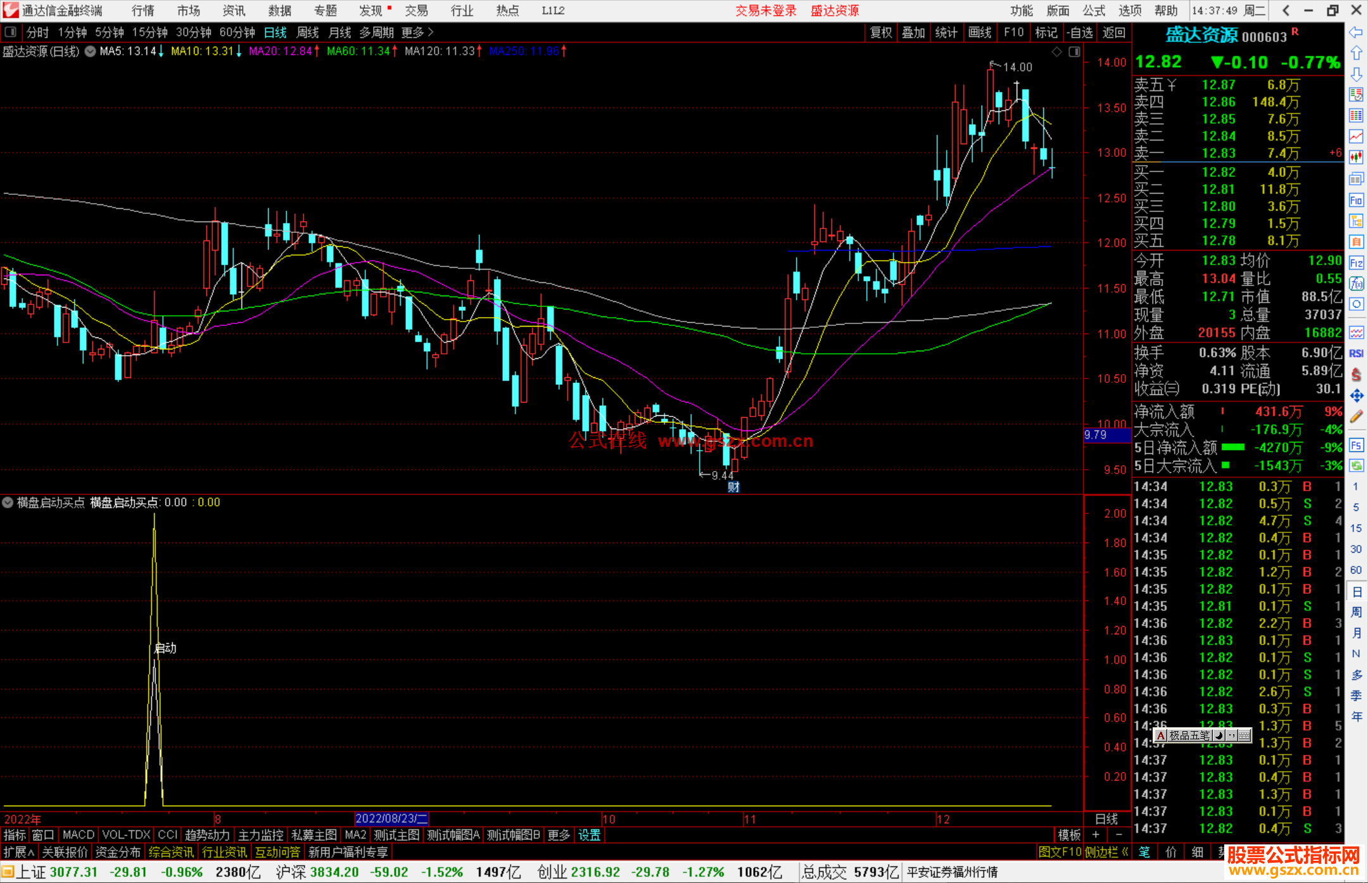Click the stacked windows sidebar icon

point(1356,179)
